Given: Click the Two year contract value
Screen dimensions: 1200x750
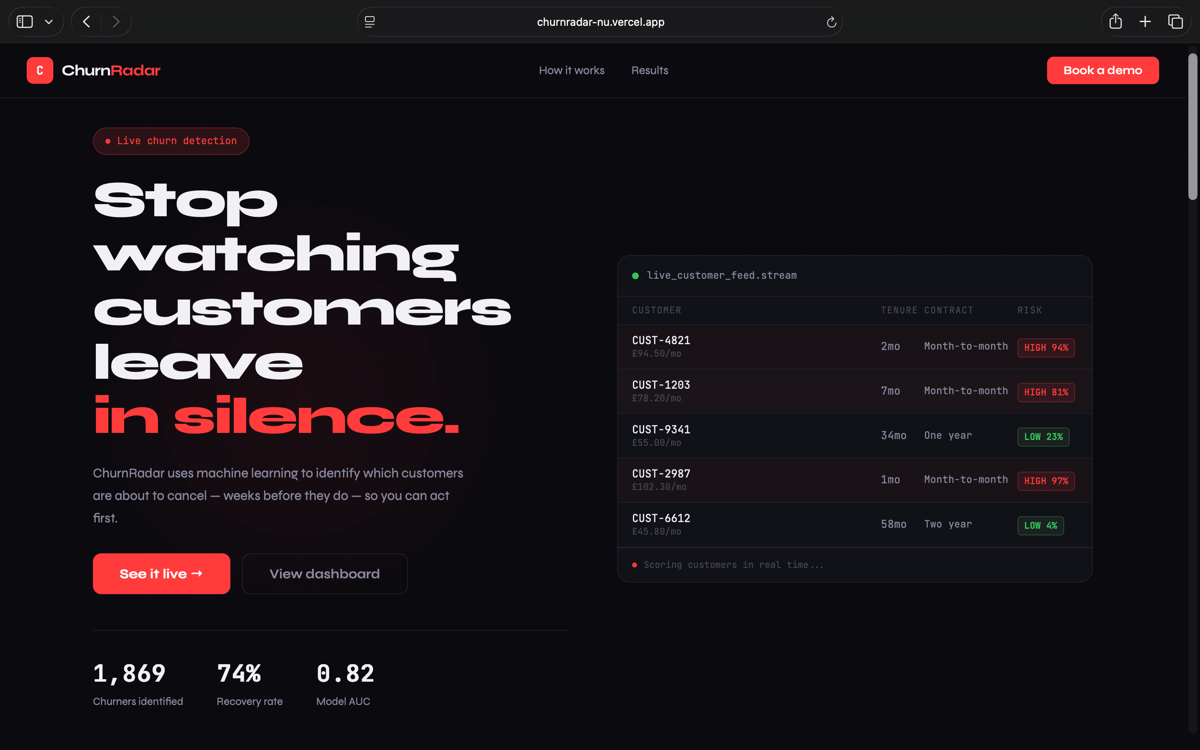Looking at the screenshot, I should [x=947, y=524].
